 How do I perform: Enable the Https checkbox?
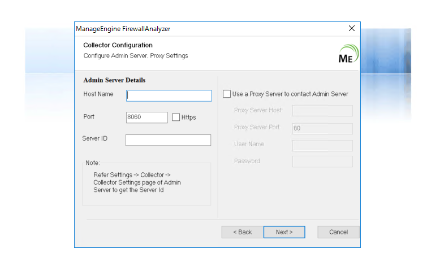click(x=176, y=117)
